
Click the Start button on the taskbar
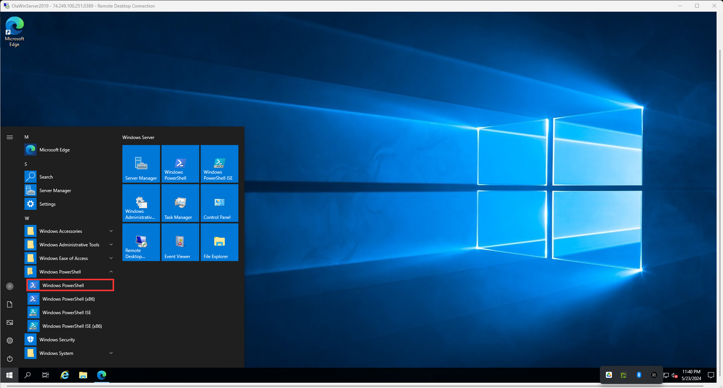click(x=9, y=375)
